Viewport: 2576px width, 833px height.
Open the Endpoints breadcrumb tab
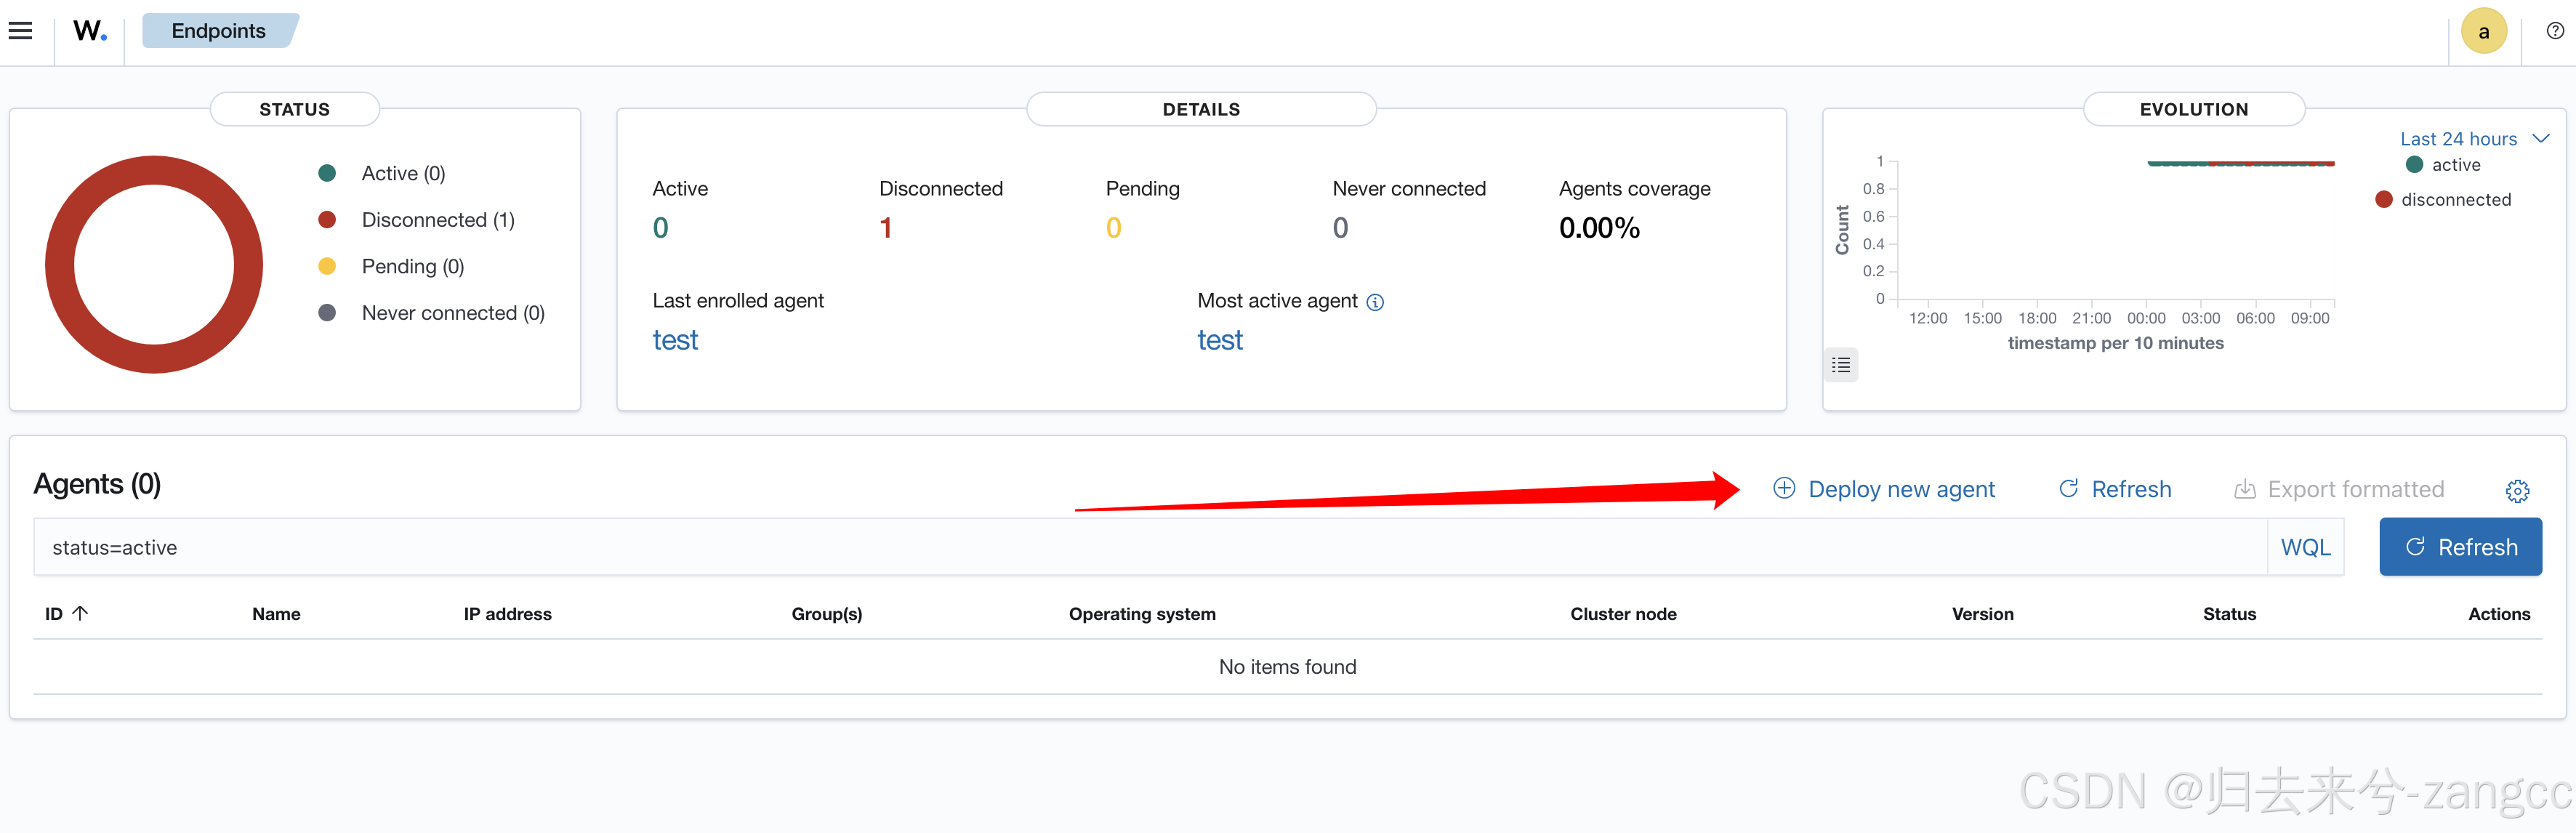pyautogui.click(x=218, y=31)
